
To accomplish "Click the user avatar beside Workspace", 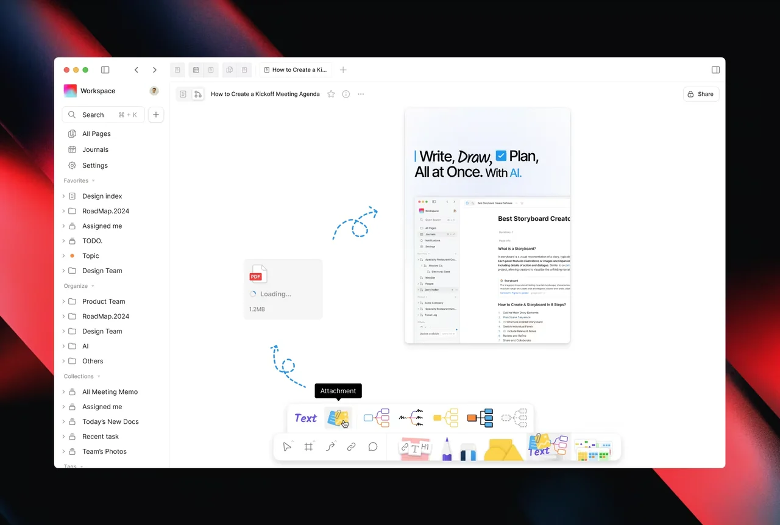I will [x=154, y=91].
